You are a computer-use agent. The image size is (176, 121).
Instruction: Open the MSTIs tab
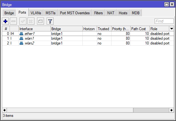[x=50, y=13]
